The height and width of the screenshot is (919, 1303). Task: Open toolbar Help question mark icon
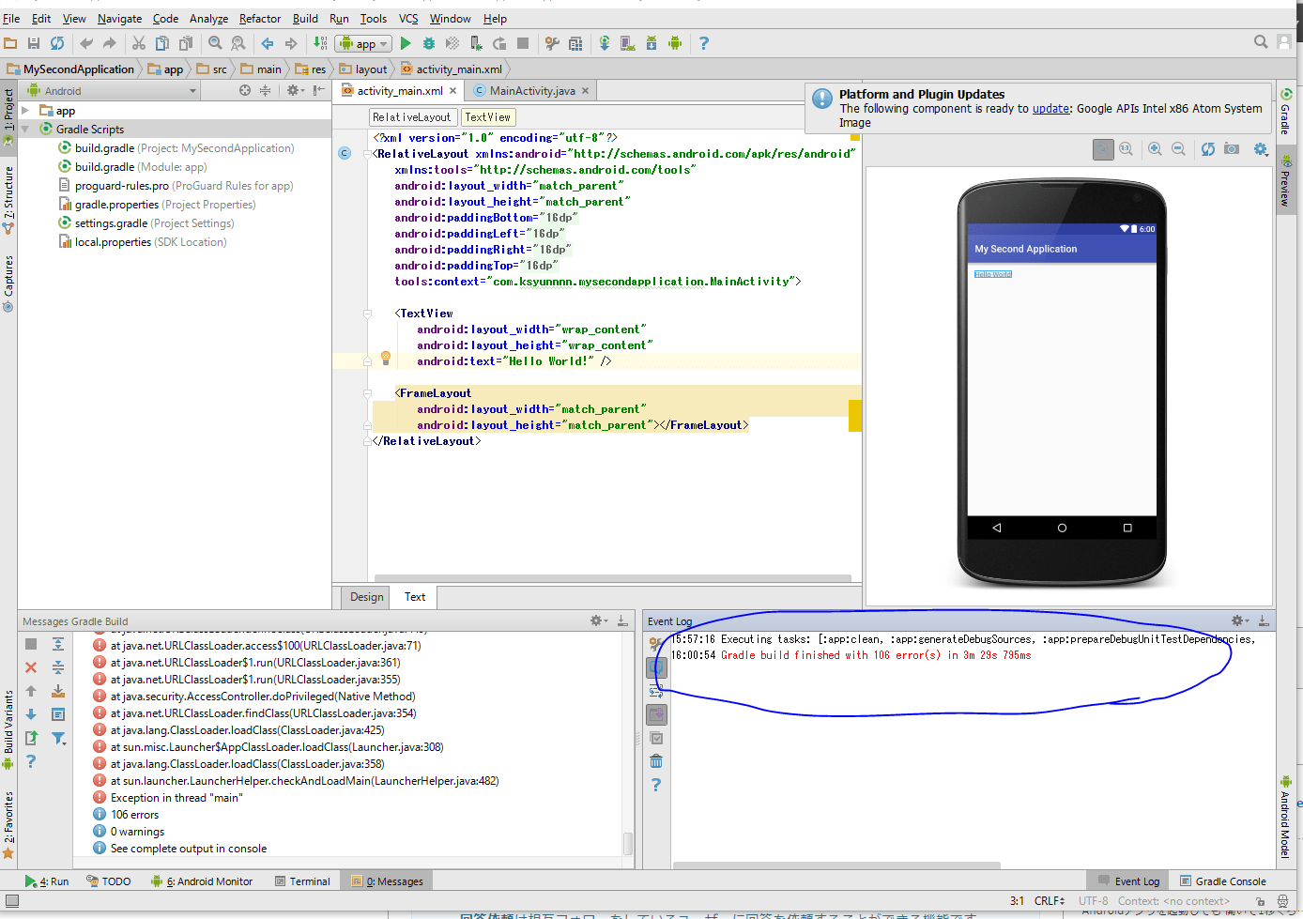(x=704, y=43)
